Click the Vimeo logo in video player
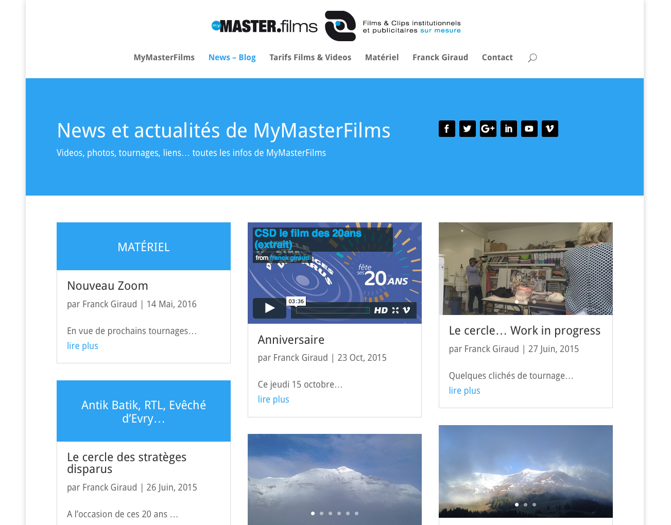The width and height of the screenshot is (671, 525). click(406, 310)
